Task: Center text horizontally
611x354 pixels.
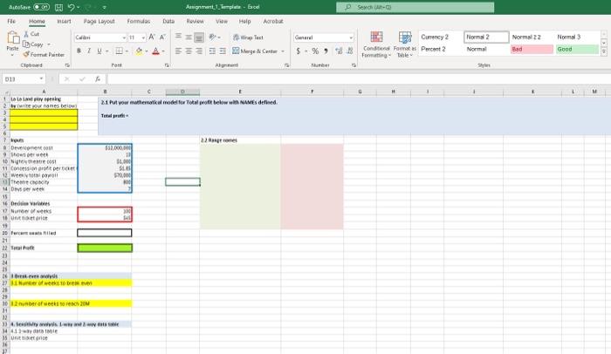Action: click(189, 51)
